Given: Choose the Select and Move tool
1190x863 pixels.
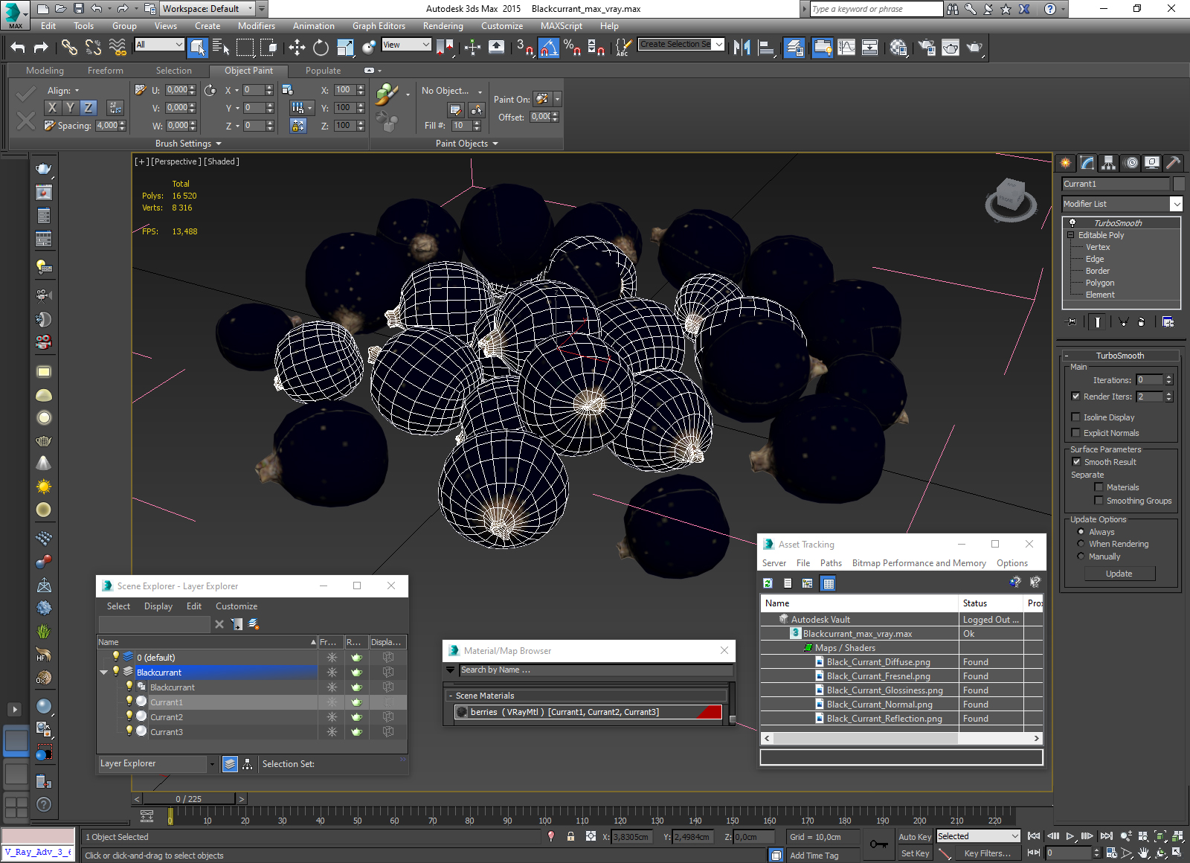Looking at the screenshot, I should pyautogui.click(x=297, y=48).
